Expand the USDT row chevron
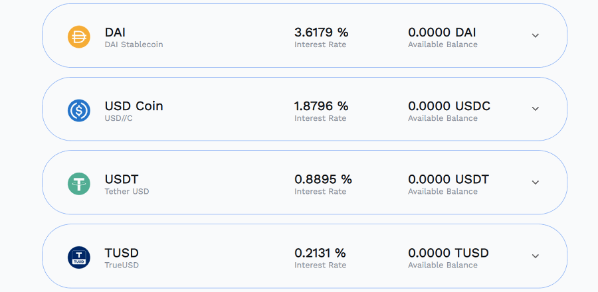Image resolution: width=598 pixels, height=292 pixels. tap(536, 182)
